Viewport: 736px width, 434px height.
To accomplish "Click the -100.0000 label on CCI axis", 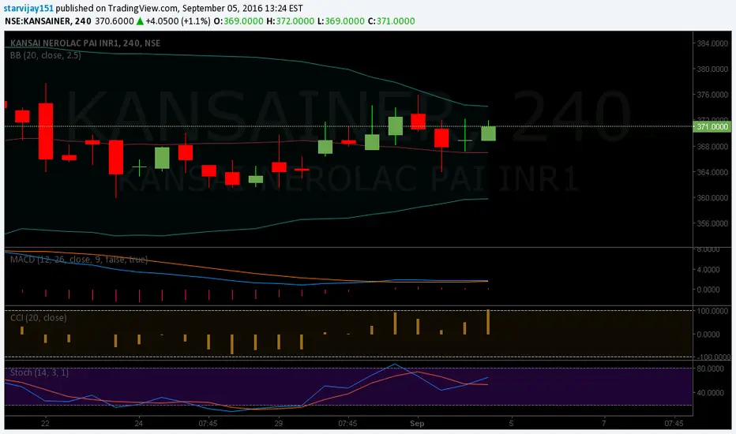I will pyautogui.click(x=713, y=357).
